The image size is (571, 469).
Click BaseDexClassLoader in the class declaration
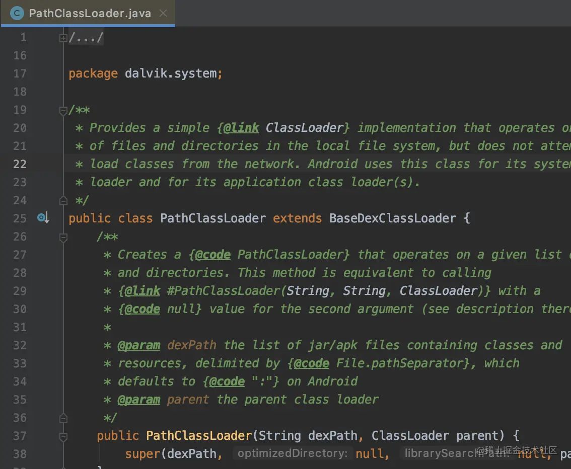(393, 218)
